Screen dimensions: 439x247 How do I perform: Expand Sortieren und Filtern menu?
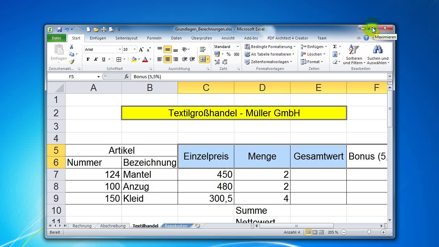pyautogui.click(x=354, y=55)
